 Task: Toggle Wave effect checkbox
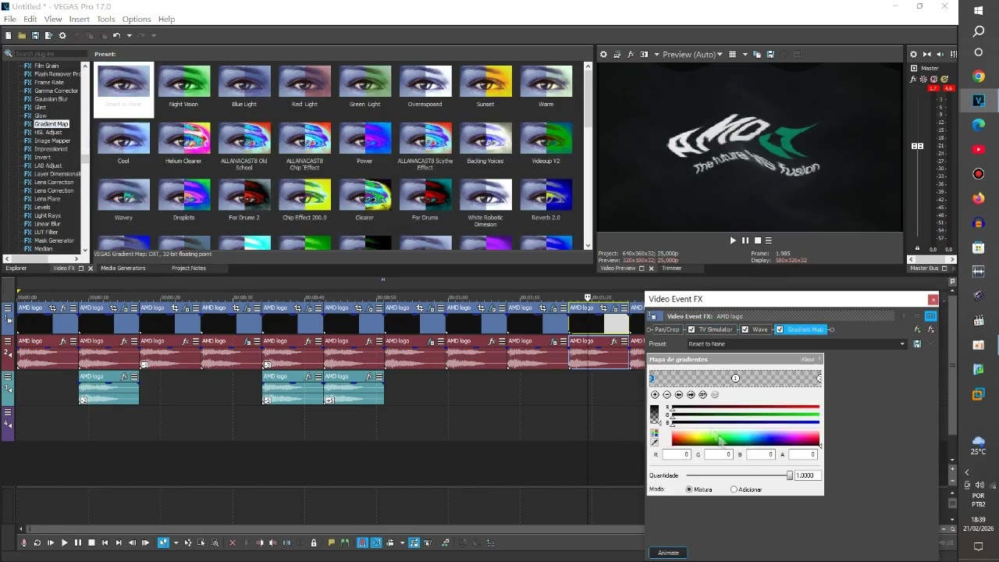745,329
